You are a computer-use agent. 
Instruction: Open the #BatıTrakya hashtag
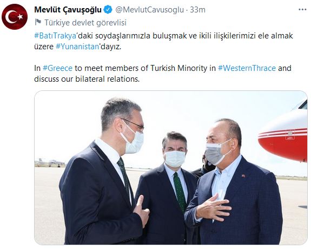click(x=55, y=36)
